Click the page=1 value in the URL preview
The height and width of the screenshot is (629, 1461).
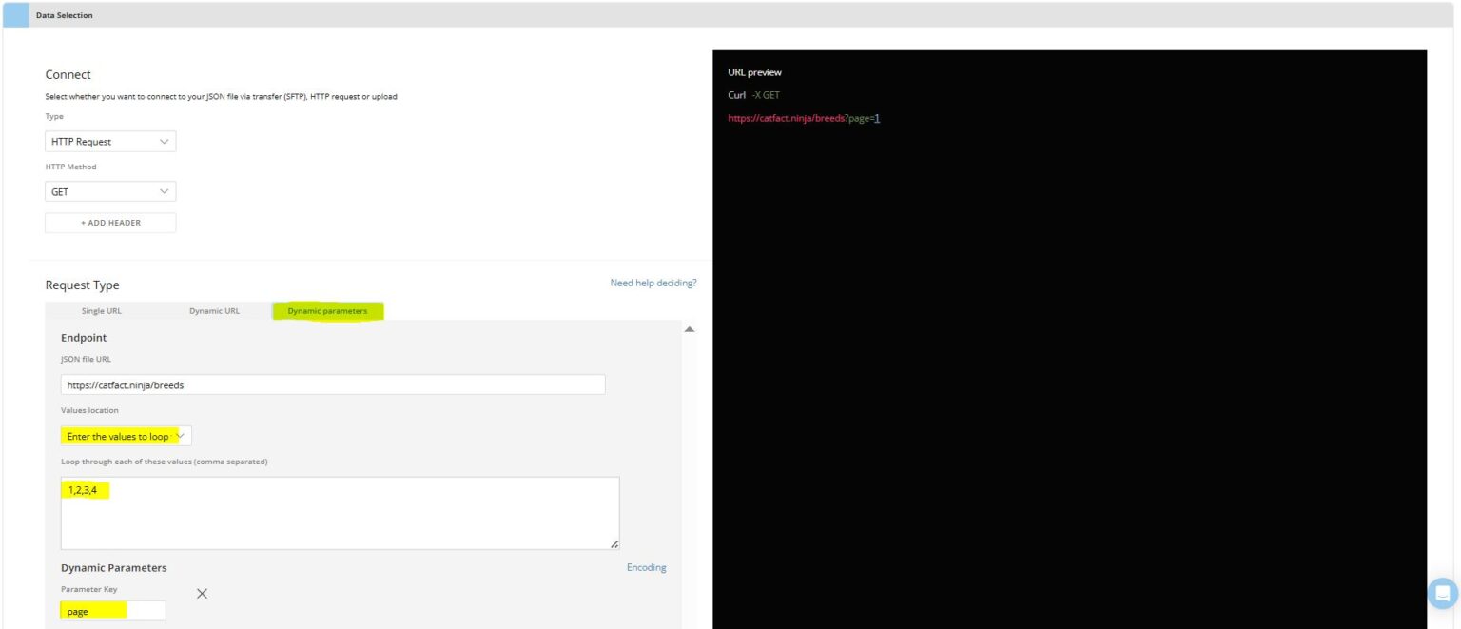tap(866, 118)
